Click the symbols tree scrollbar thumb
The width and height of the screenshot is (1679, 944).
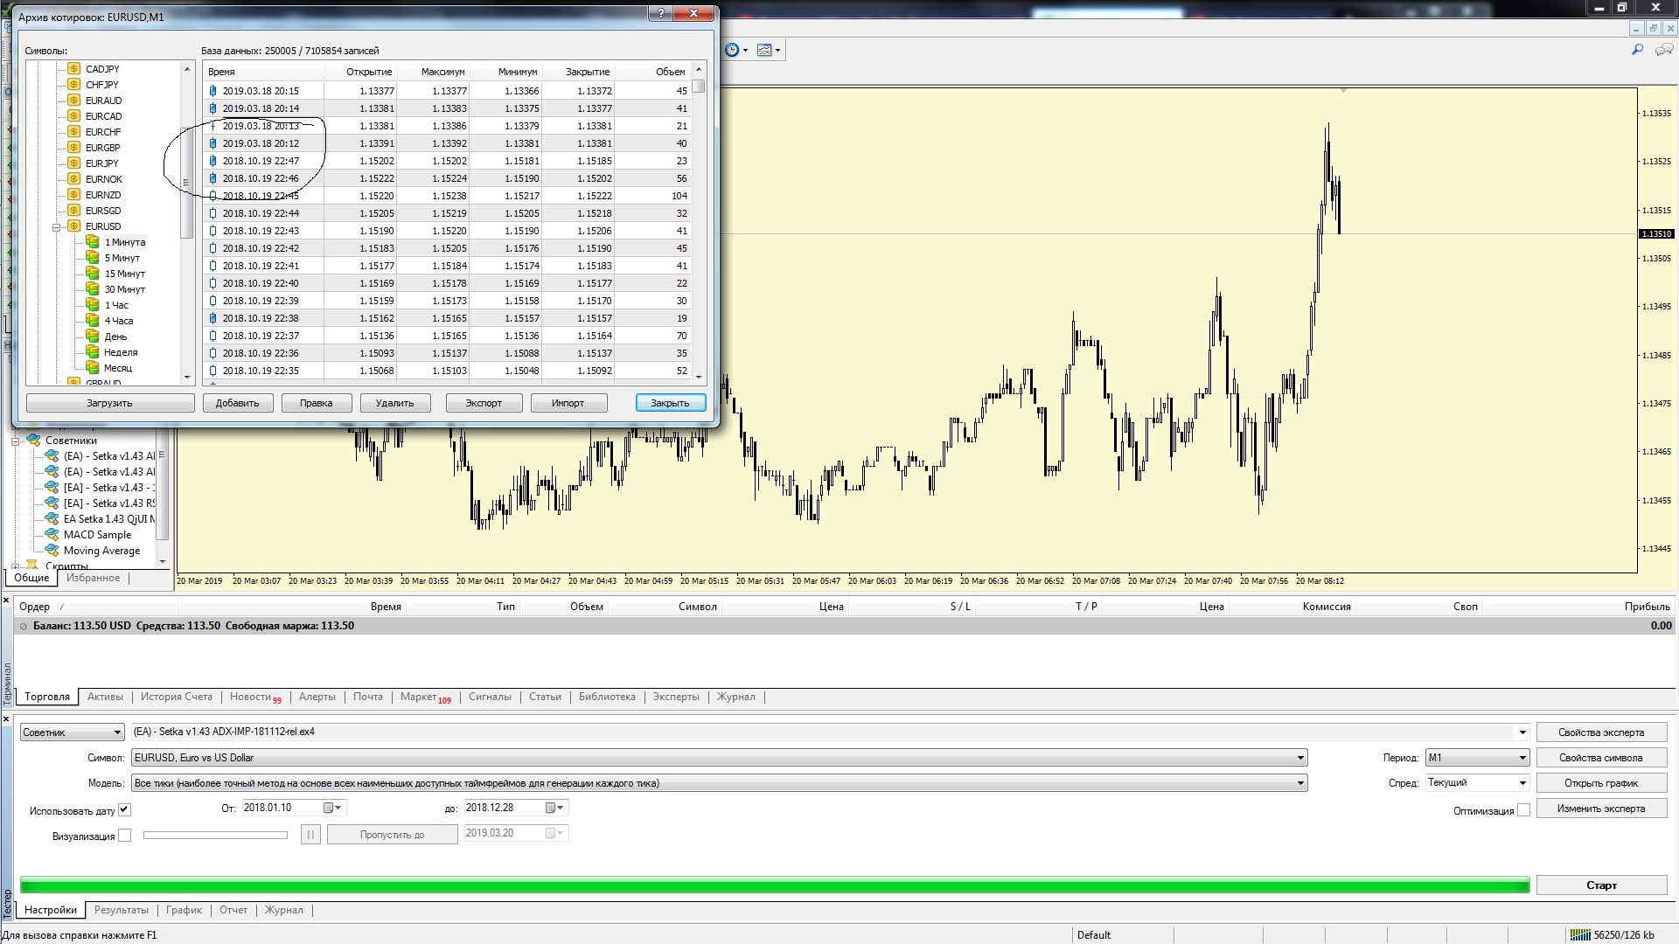click(x=186, y=184)
